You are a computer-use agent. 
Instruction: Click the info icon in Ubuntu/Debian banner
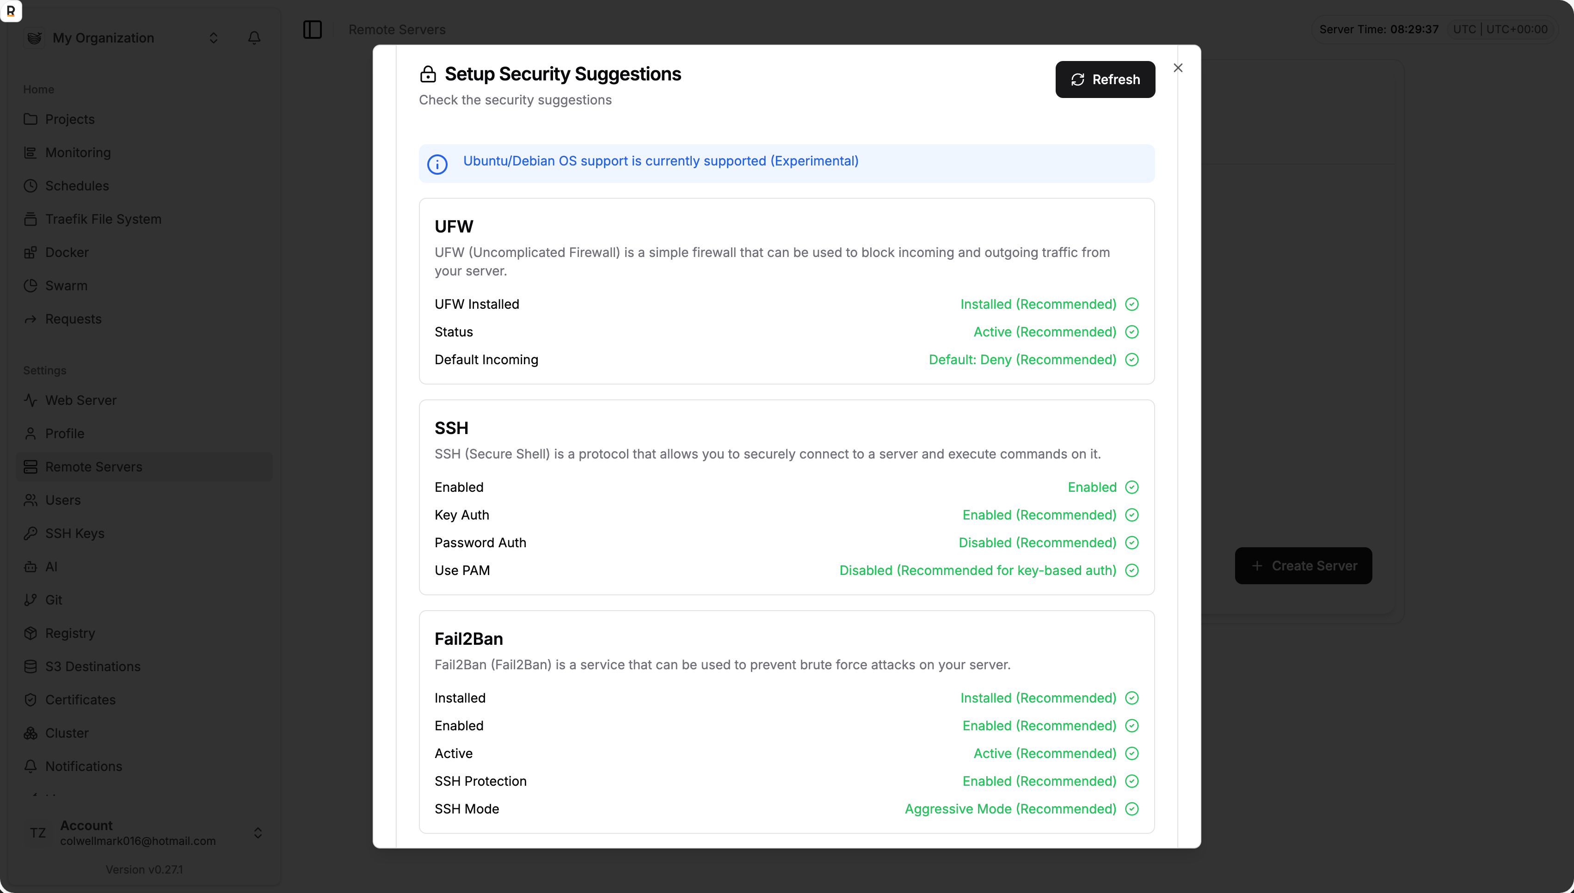click(437, 164)
